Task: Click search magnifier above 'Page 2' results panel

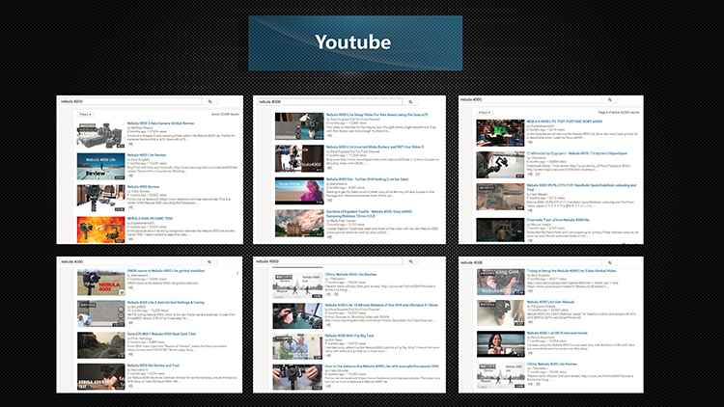Action: [609, 99]
